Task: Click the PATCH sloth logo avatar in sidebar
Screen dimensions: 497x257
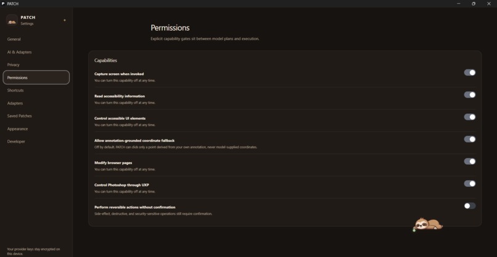Action: (12, 20)
